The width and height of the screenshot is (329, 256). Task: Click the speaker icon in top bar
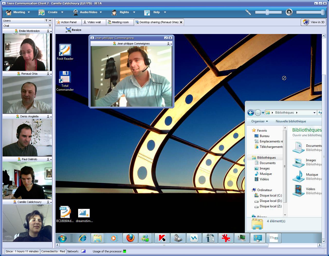pyautogui.click(x=289, y=12)
